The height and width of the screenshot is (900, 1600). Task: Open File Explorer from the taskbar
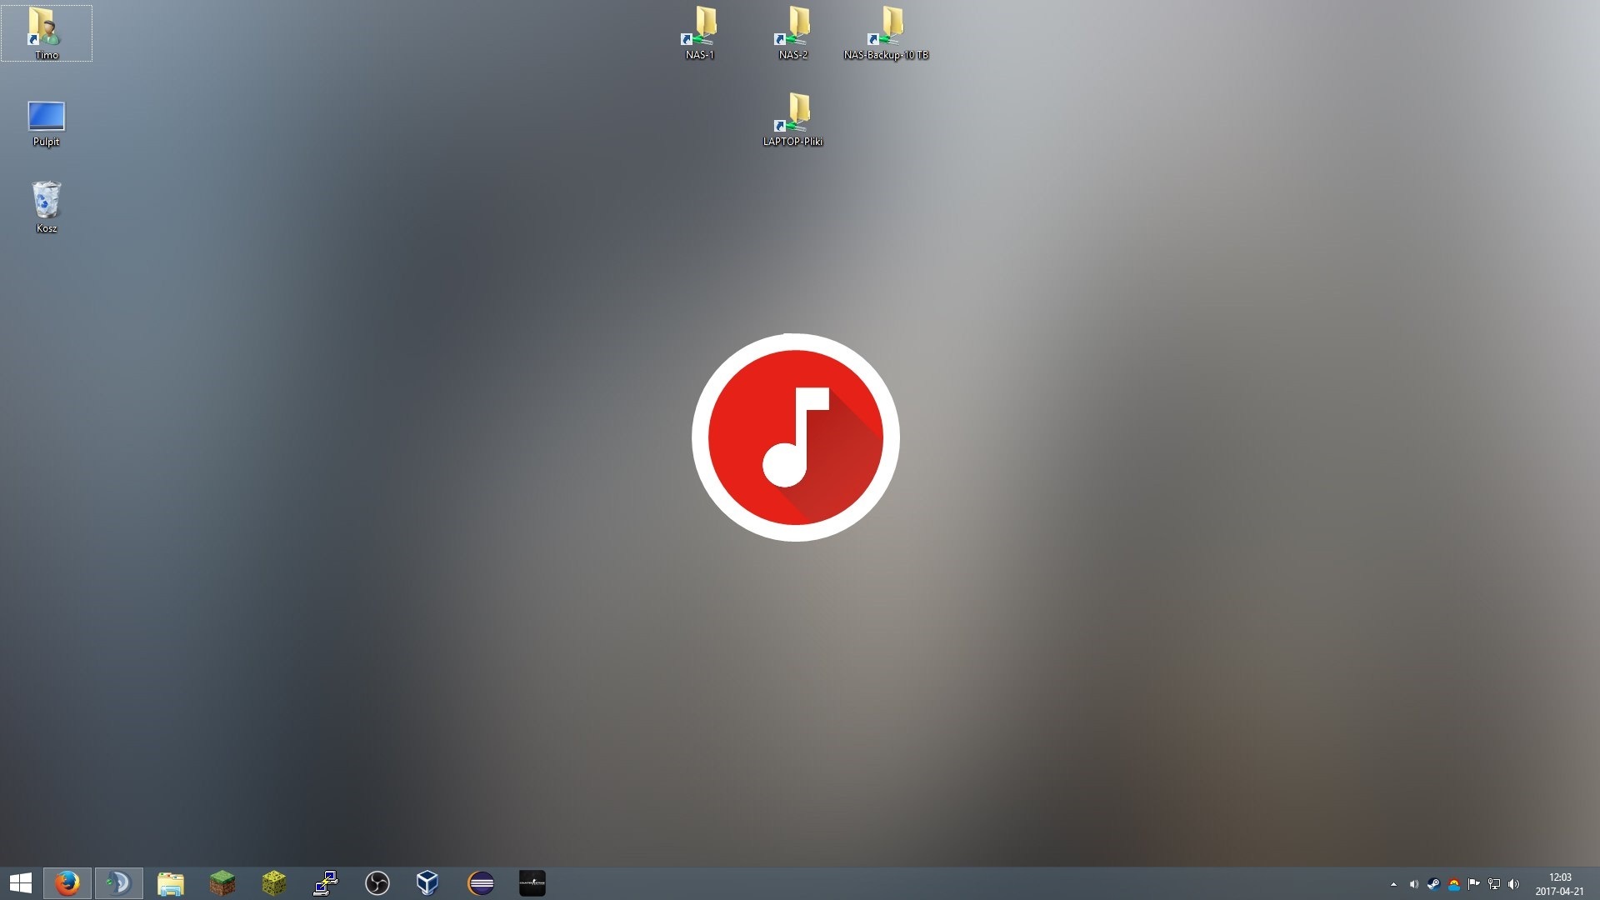pyautogui.click(x=171, y=883)
